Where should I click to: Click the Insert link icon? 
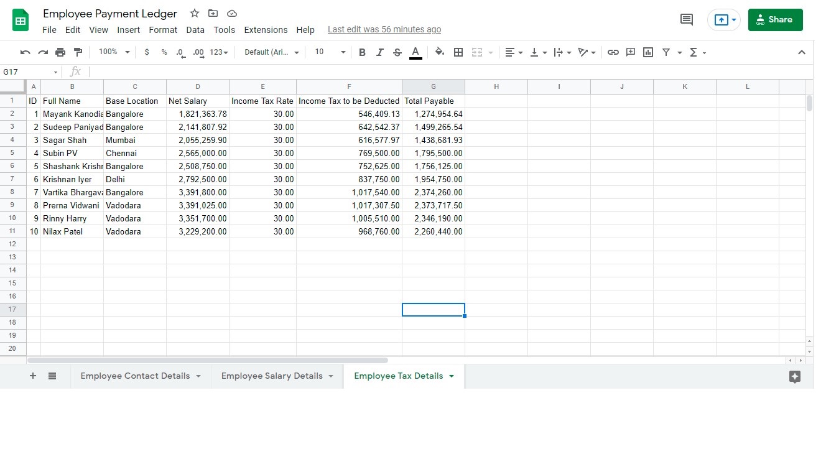click(x=613, y=52)
